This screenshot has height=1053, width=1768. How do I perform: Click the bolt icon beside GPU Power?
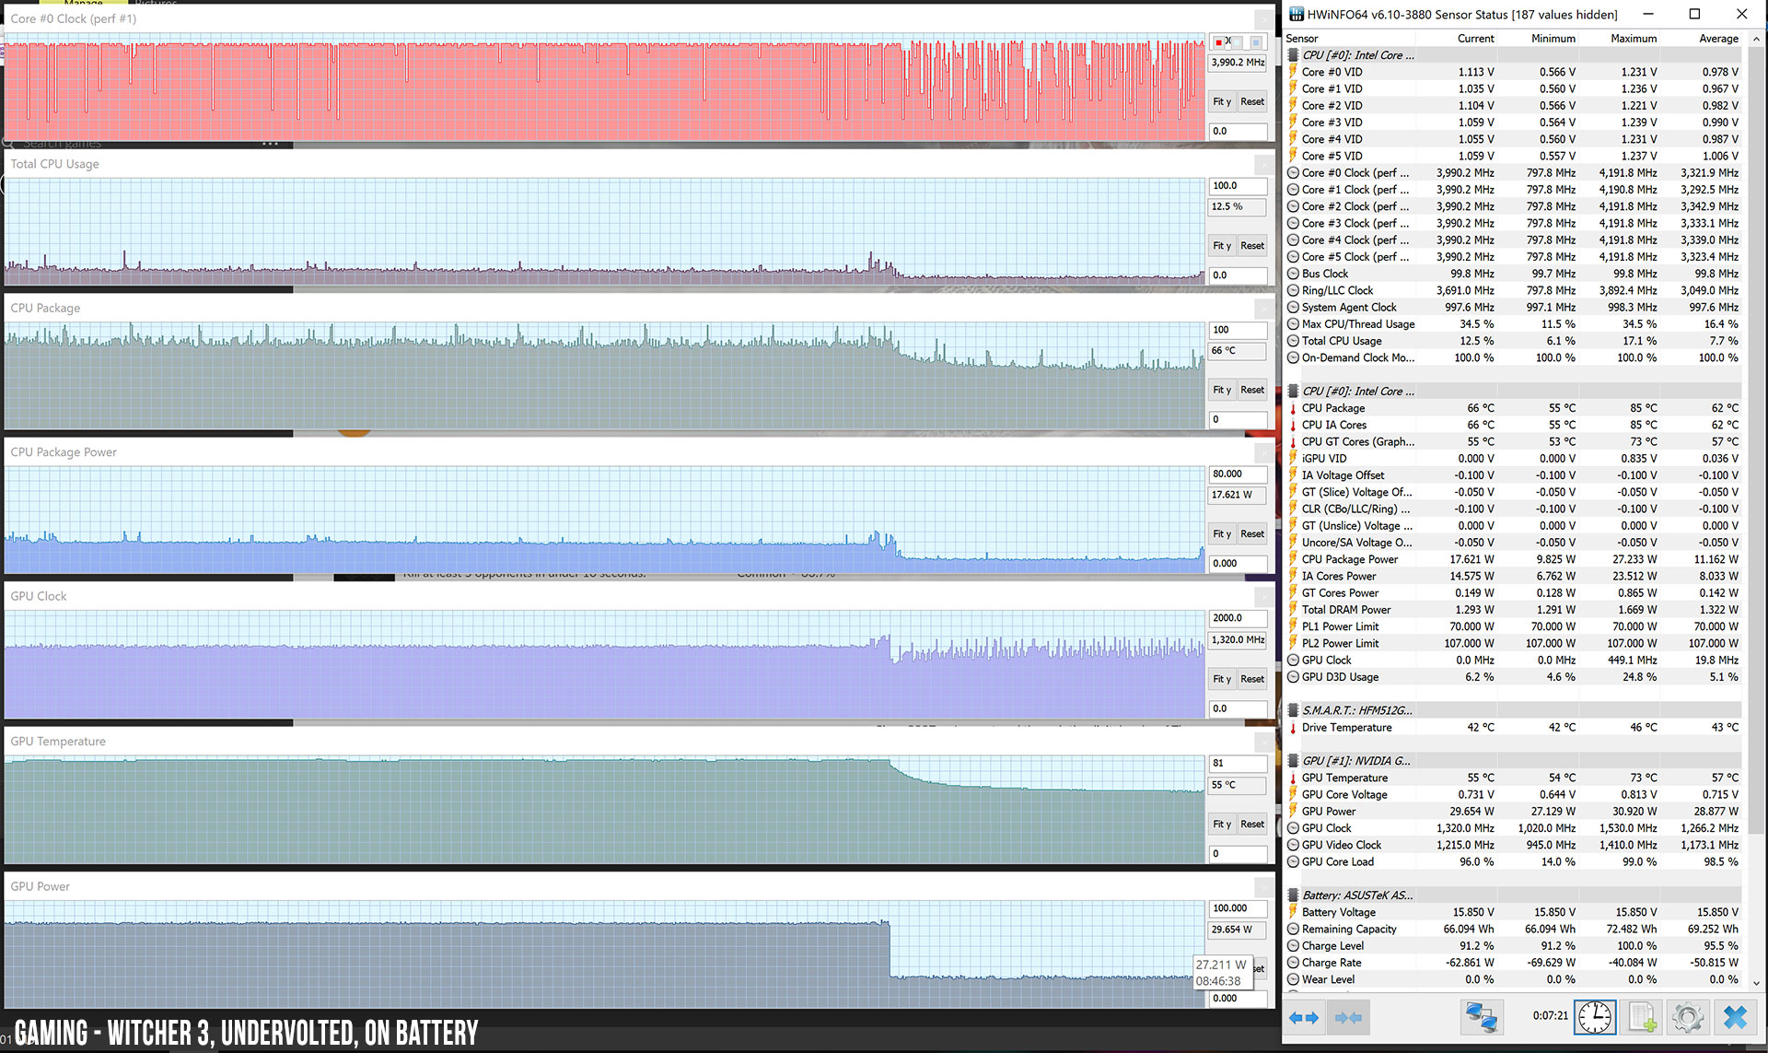pos(1293,812)
